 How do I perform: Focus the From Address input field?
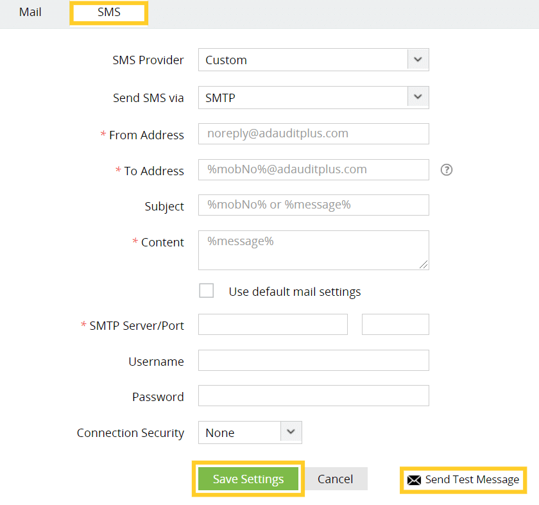tap(313, 133)
